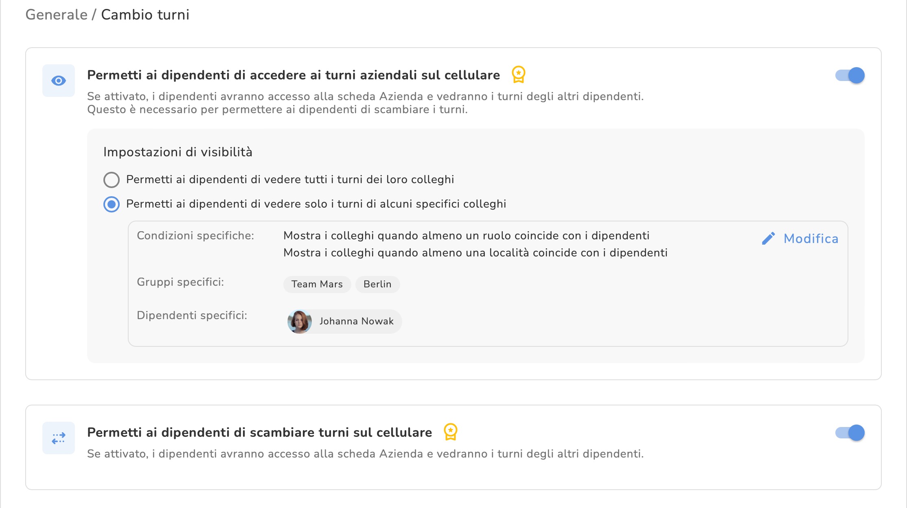This screenshot has width=907, height=508.
Task: Click the shift swap arrows icon
Action: pos(59,438)
